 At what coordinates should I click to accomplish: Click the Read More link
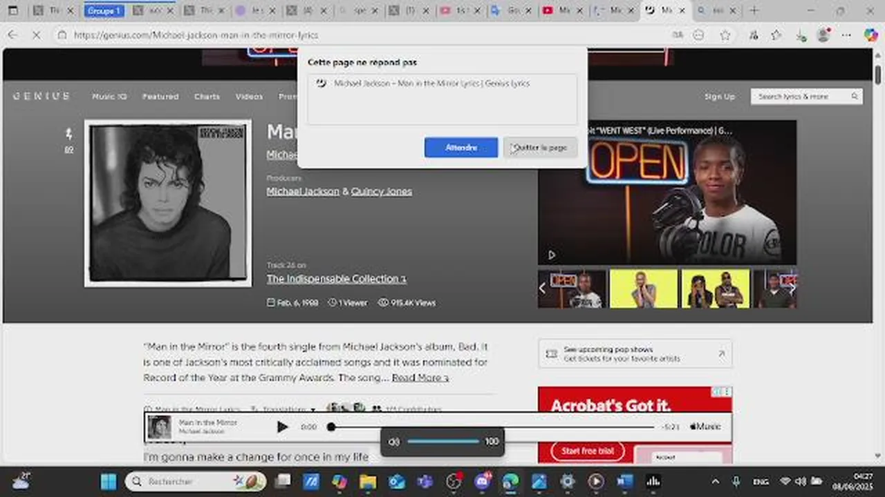[420, 378]
